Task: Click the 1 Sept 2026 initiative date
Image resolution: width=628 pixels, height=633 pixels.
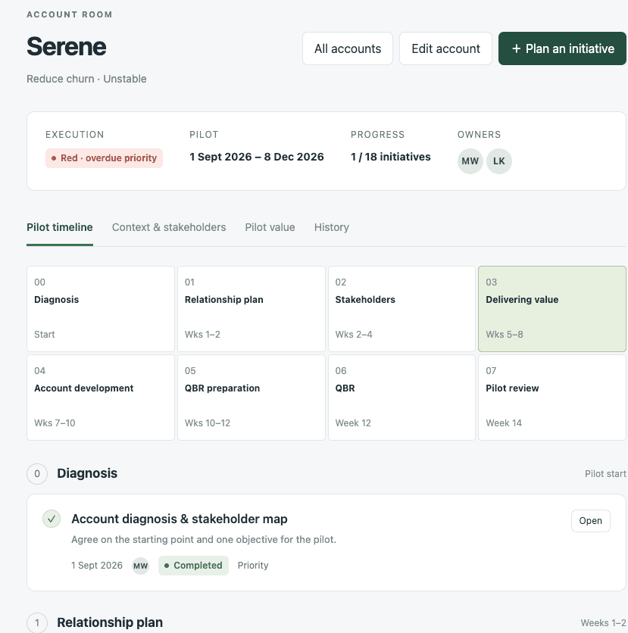Action: (97, 566)
